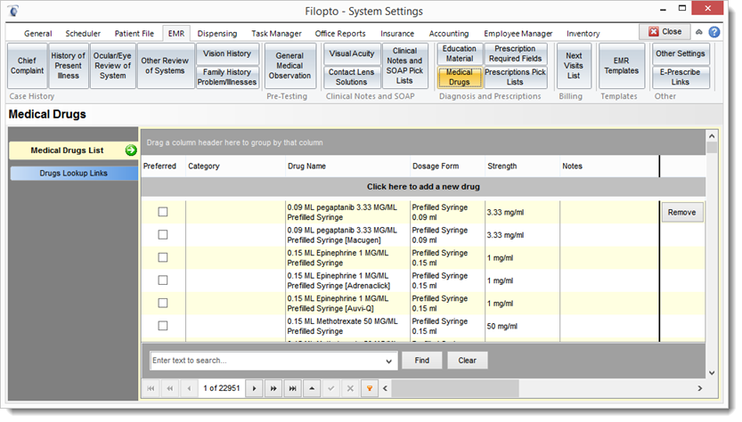
Task: Remove the first drug row
Action: pos(682,213)
